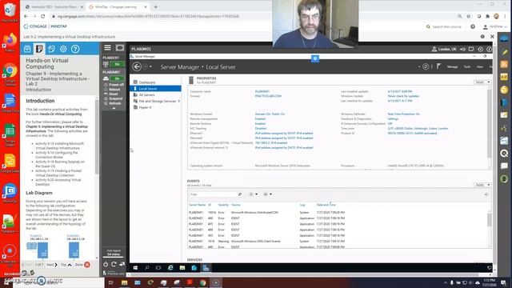Viewport: 512px width, 288px height.
Task: Open the Events TASKS dropdown
Action: (482, 185)
